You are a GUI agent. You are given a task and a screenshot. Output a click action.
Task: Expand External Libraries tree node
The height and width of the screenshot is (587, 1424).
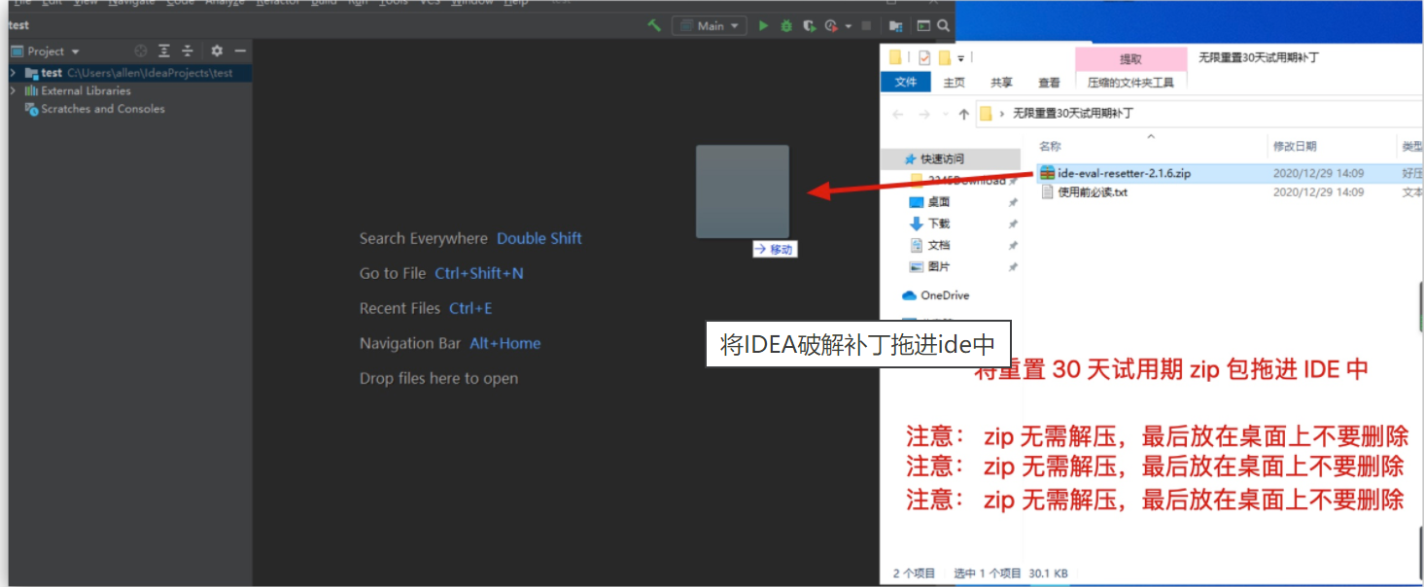point(13,90)
